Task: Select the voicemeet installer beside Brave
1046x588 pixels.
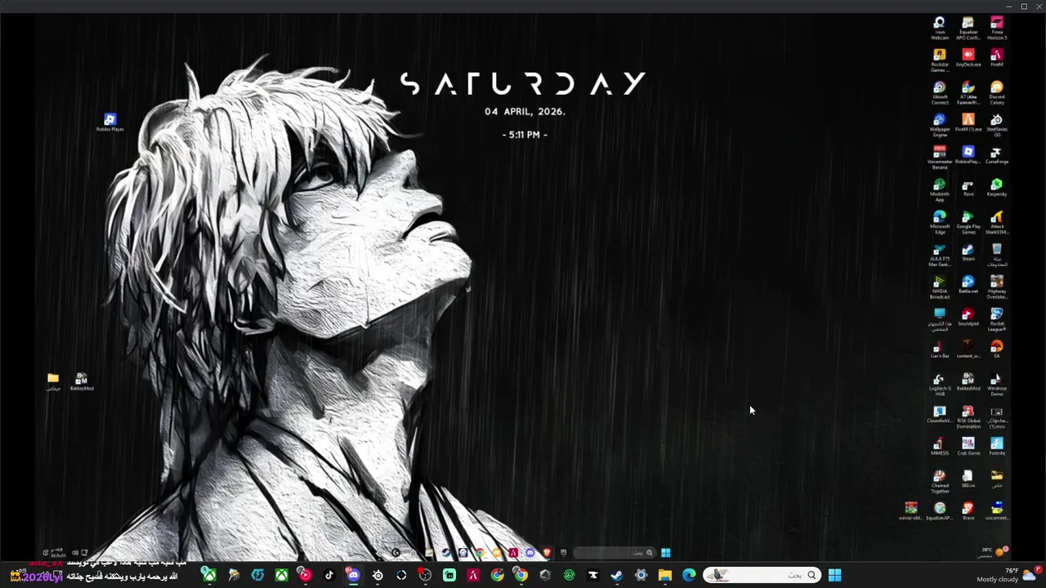Action: [997, 511]
